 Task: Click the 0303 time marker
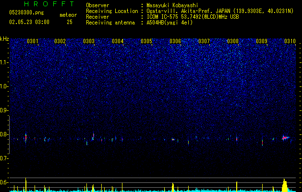[89, 41]
